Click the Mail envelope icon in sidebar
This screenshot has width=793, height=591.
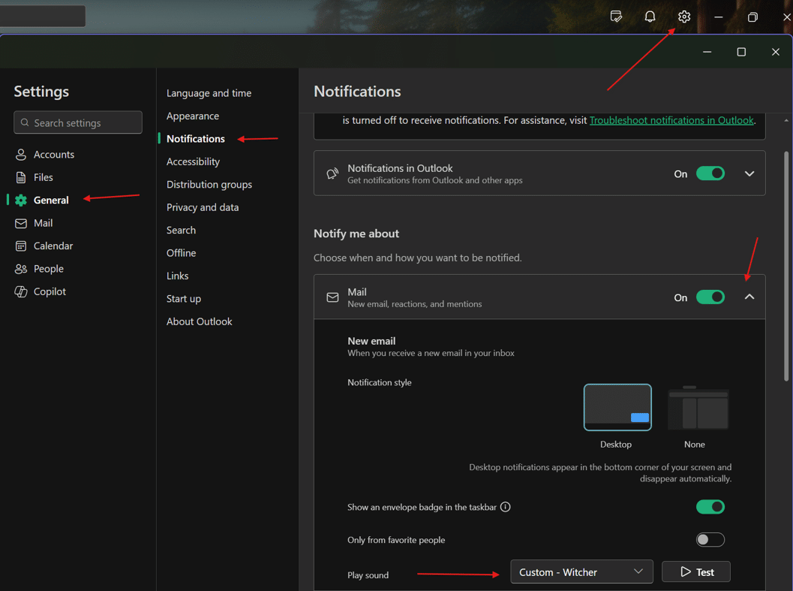pyautogui.click(x=21, y=223)
